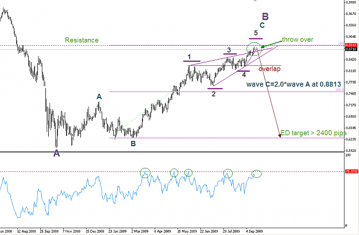
Task: Select the 0.8110 price axis value
Action: (352, 71)
